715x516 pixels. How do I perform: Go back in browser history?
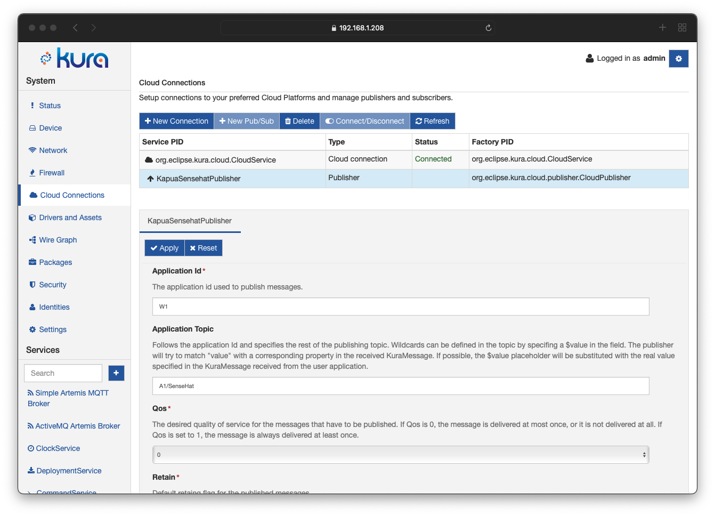tap(75, 28)
